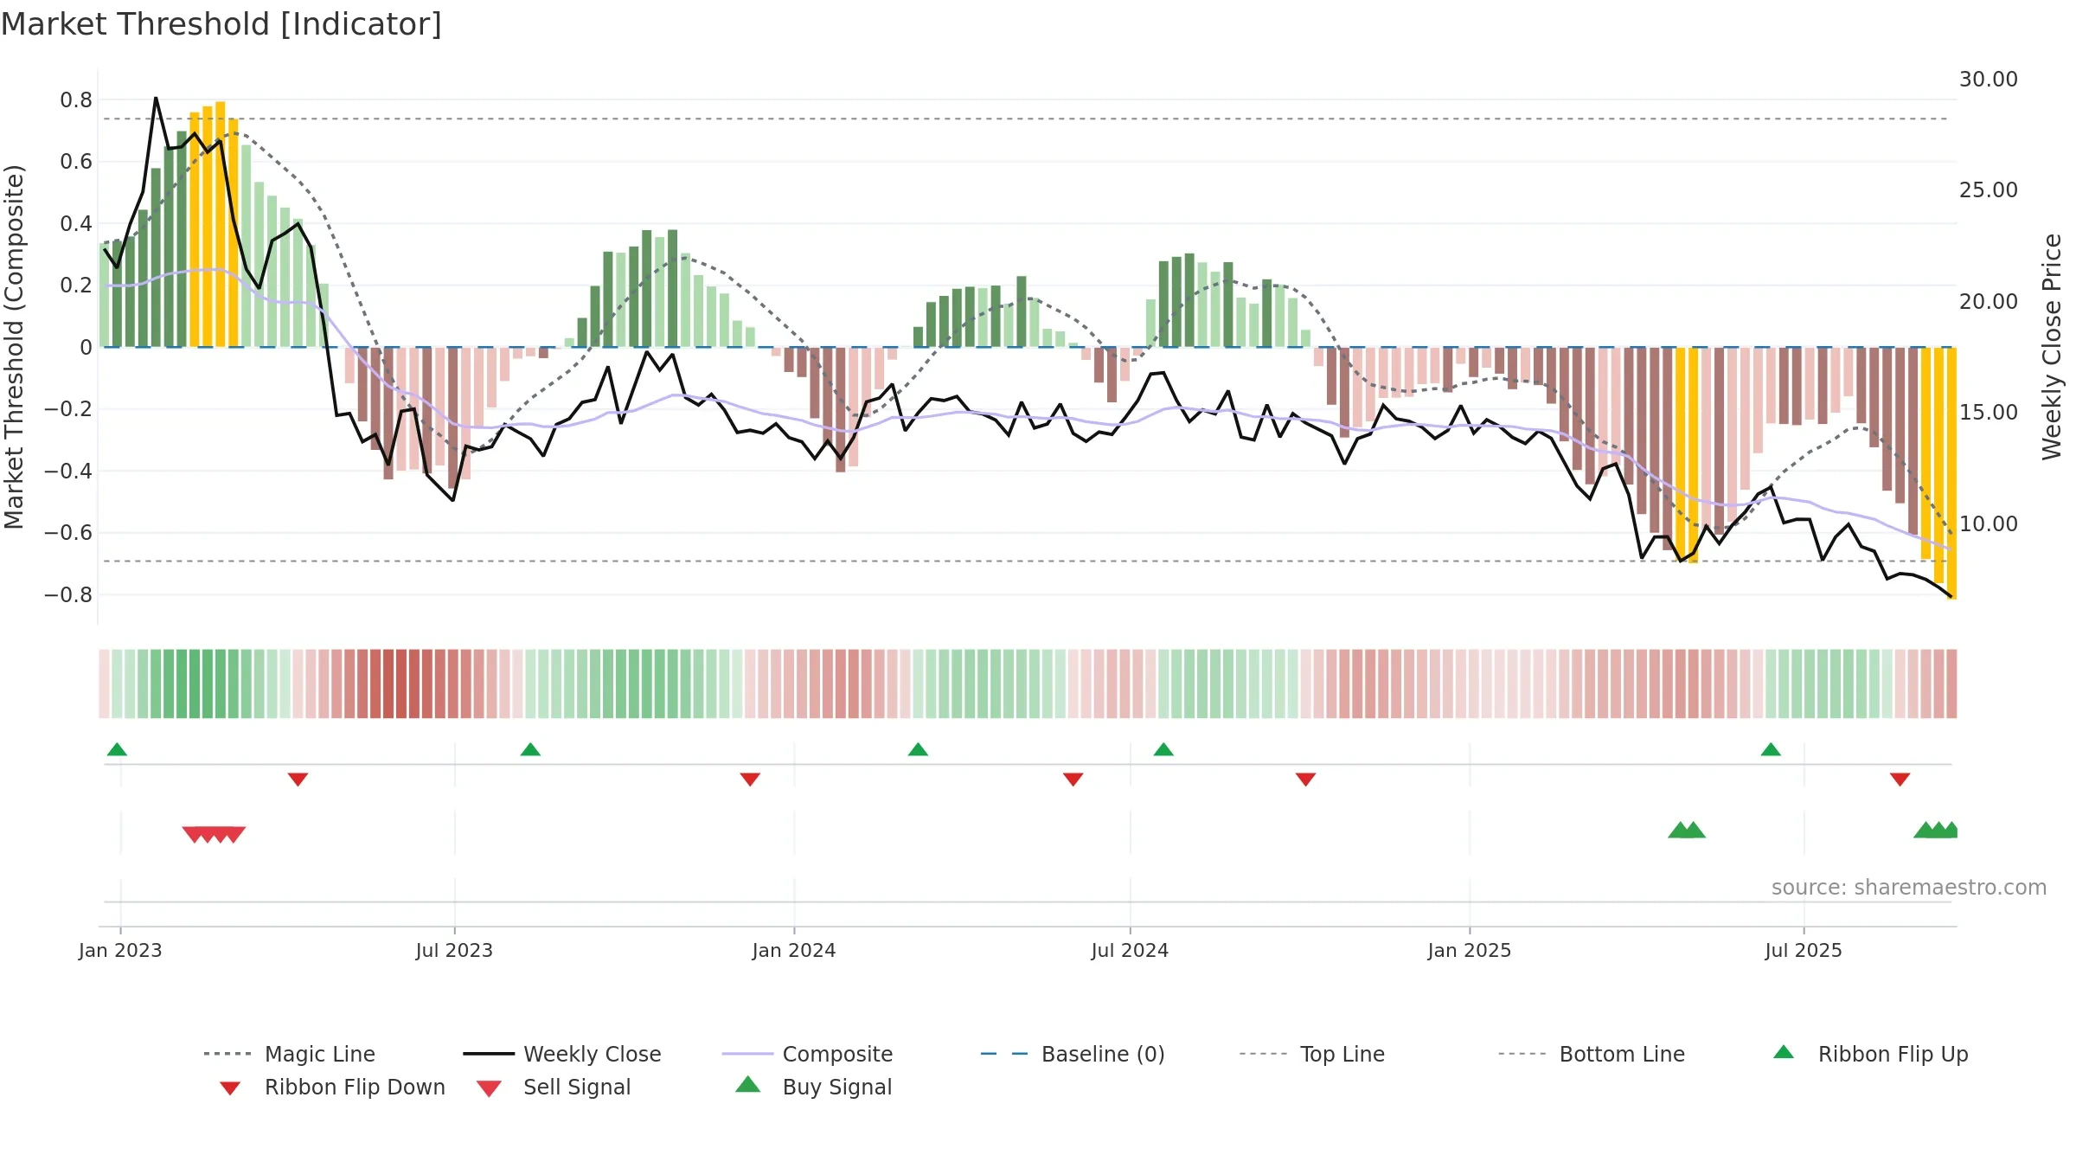Screen dimensions: 2076x1168
Task: Click the Jul 2025 x-axis label
Action: tap(1804, 951)
